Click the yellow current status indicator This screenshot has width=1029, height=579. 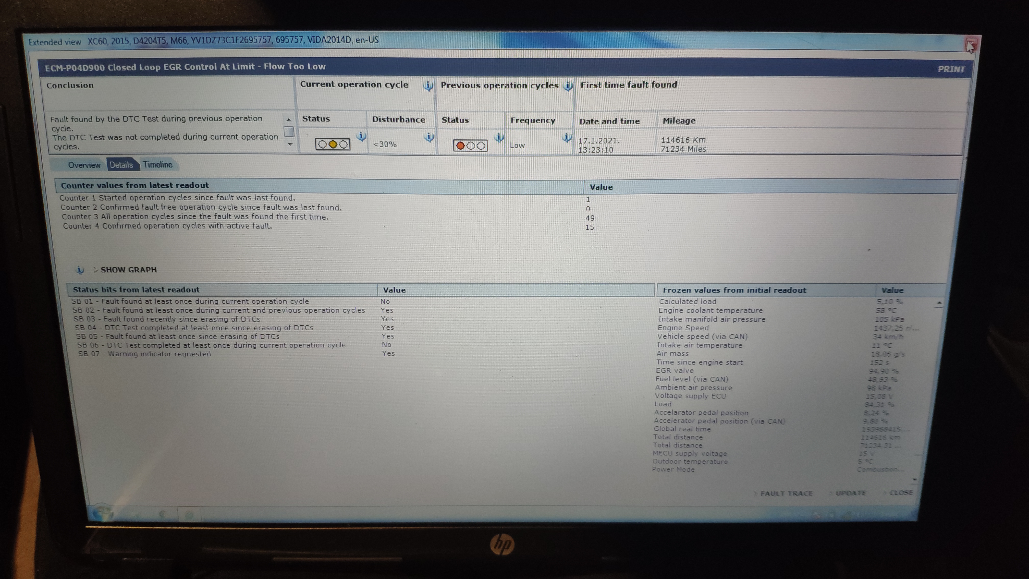333,144
